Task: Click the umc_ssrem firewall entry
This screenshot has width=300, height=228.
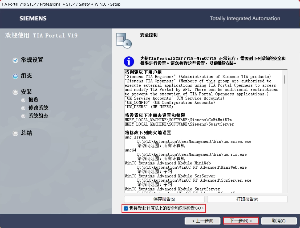Action: click(135, 137)
